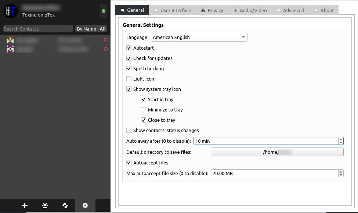The width and height of the screenshot is (358, 213).
Task: Switch to the Advanced tab
Action: click(x=290, y=10)
